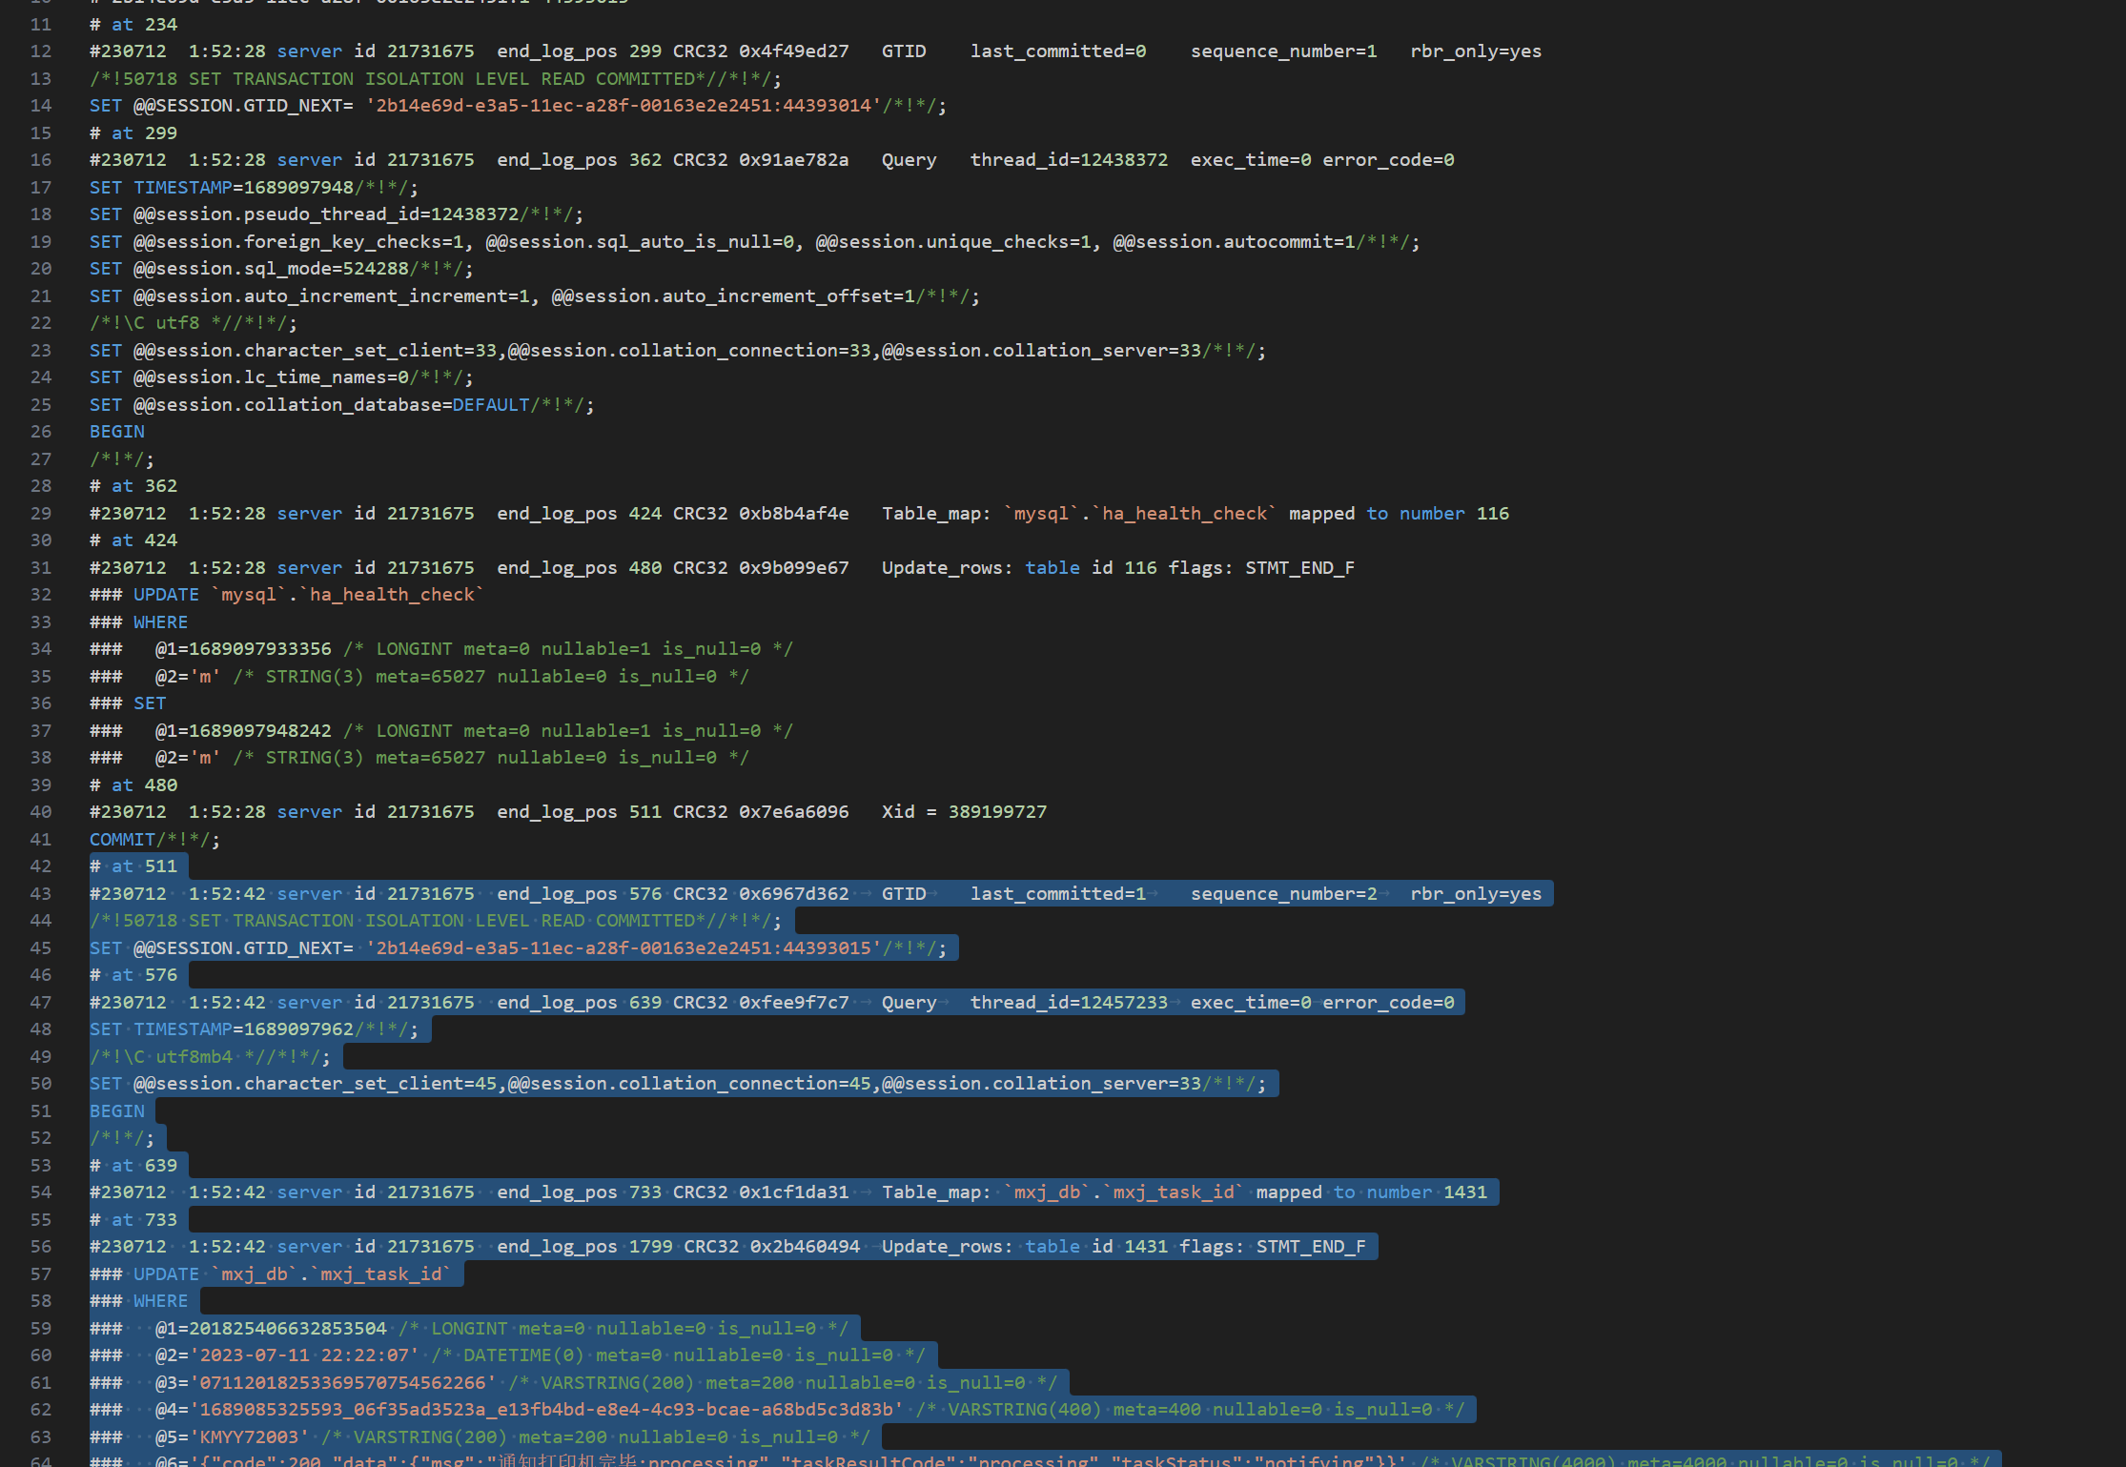Click the 'KMYY72003' string value
This screenshot has width=2126, height=1467.
249,1437
